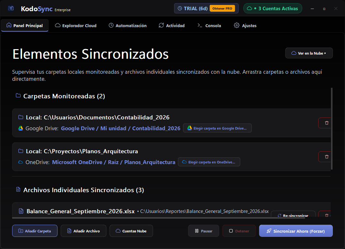The image size is (345, 249).
Task: Click the home icon in Panel Principal tab
Action: pos(9,25)
